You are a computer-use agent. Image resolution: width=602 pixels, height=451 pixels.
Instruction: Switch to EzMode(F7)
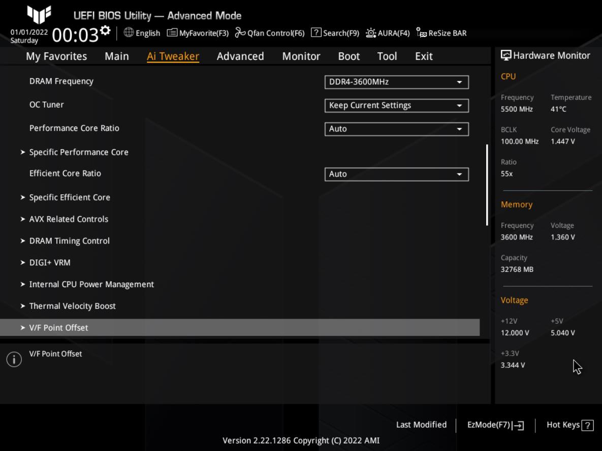click(495, 425)
